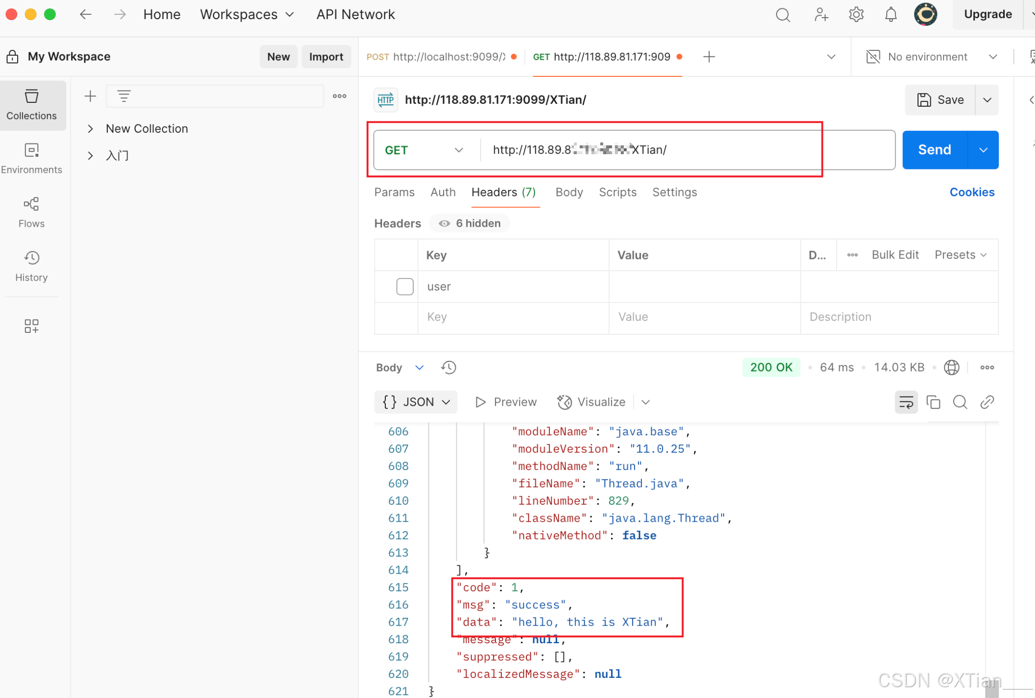Click the blue Send button

click(x=934, y=150)
